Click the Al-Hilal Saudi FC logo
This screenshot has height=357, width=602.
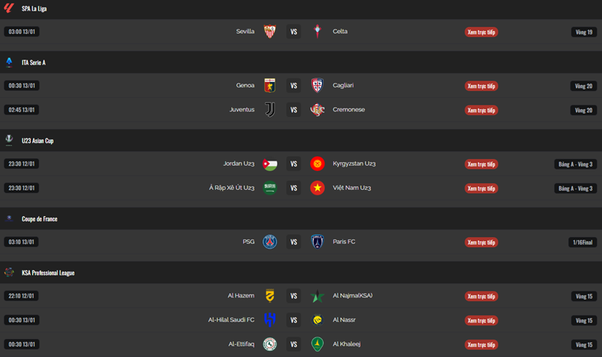coord(269,320)
